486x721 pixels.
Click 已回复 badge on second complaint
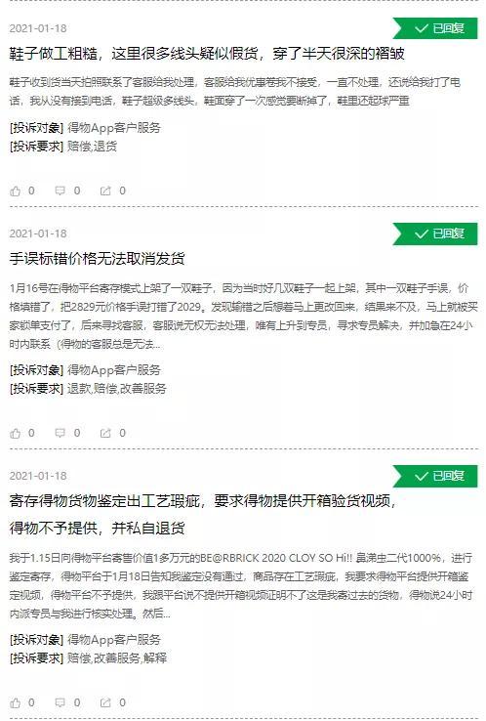pos(435,233)
